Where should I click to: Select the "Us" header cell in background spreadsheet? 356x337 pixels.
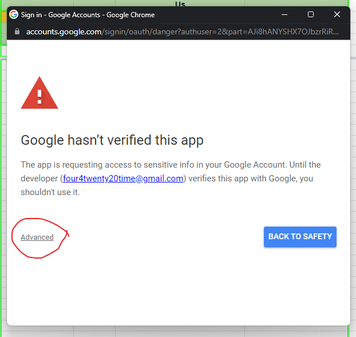(x=180, y=4)
